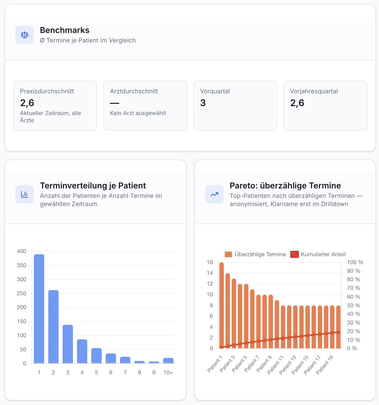The image size is (379, 405).
Task: Select the blue bar for 5 Termine
Action: (96, 356)
